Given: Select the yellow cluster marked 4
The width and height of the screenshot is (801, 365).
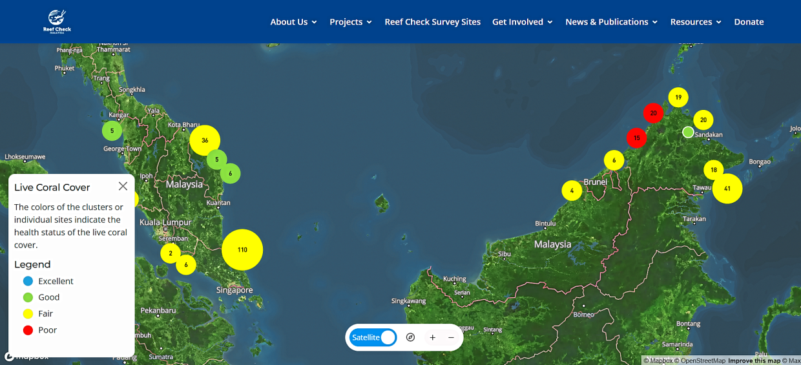Looking at the screenshot, I should coord(572,191).
